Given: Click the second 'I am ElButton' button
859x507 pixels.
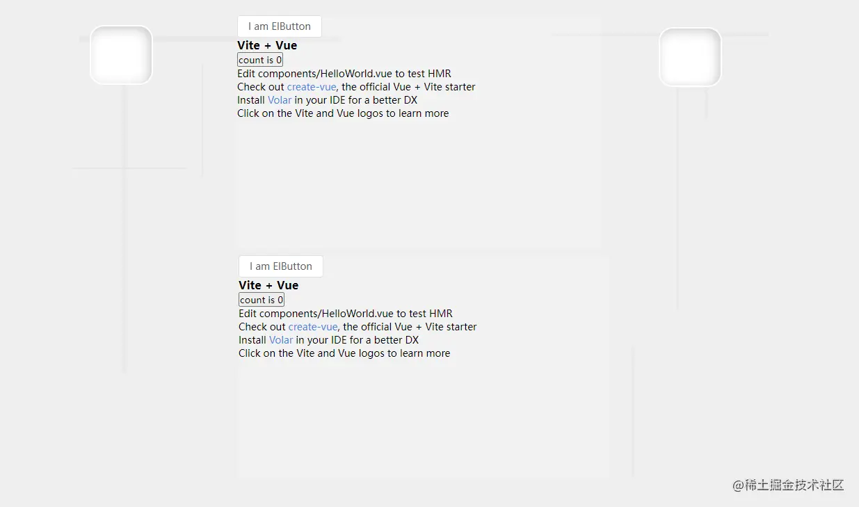Looking at the screenshot, I should [281, 266].
